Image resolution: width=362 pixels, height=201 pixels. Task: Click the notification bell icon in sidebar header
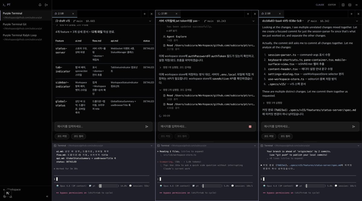[x=40, y=5]
